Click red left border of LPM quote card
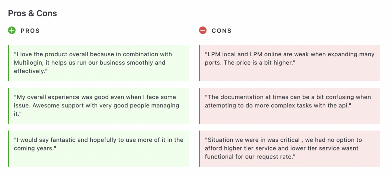The image size is (390, 178). click(200, 63)
